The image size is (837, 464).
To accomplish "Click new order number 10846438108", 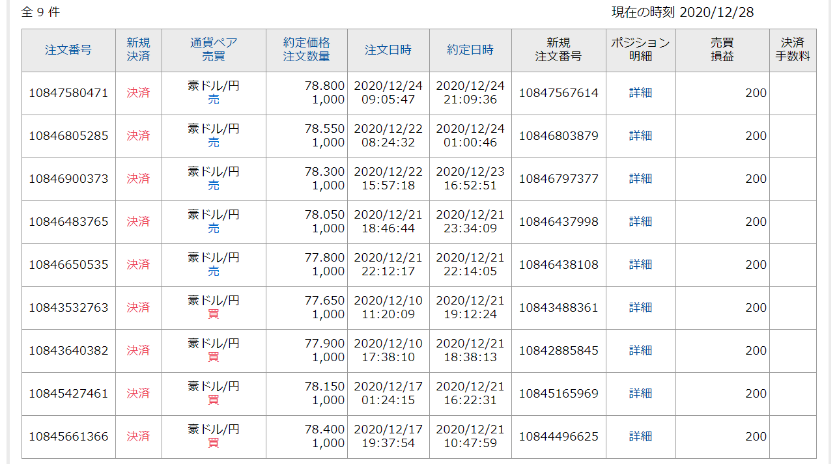I will (x=558, y=265).
